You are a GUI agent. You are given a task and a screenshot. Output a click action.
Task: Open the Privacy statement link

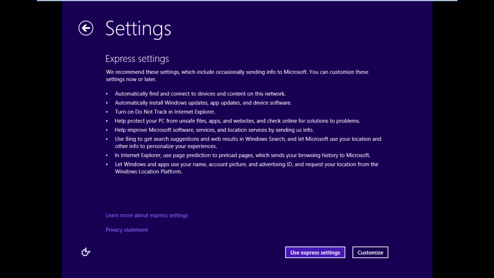127,230
